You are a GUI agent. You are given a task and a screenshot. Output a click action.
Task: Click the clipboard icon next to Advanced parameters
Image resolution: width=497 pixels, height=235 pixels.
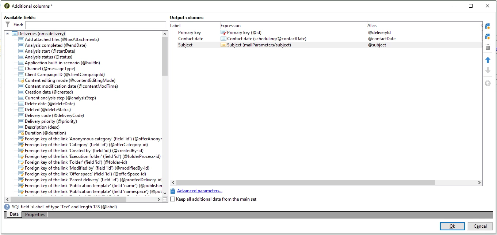[x=173, y=191]
